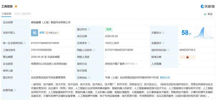Click company name 破晓晨曦（上海）智能科技有限公司
This screenshot has height=102, width=216.
pyautogui.click(x=51, y=22)
